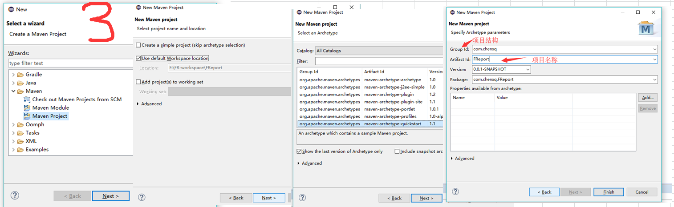Select the maven-archetype-j2ee-simple row
674x207 pixels.
[x=370, y=87]
